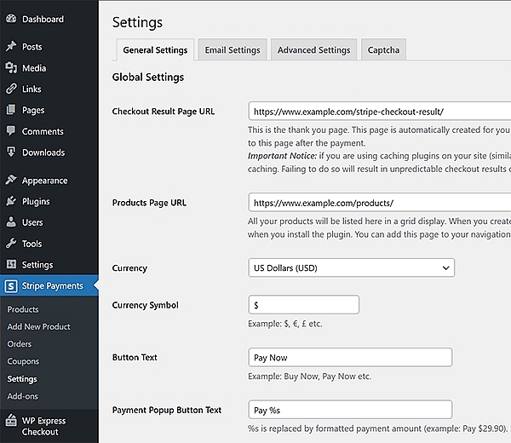Click the WP Express Checkout basket icon
The height and width of the screenshot is (443, 511).
click(x=11, y=421)
